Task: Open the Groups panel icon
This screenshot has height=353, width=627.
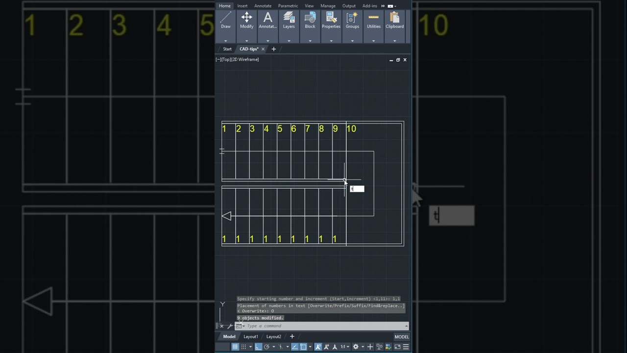Action: (352, 18)
